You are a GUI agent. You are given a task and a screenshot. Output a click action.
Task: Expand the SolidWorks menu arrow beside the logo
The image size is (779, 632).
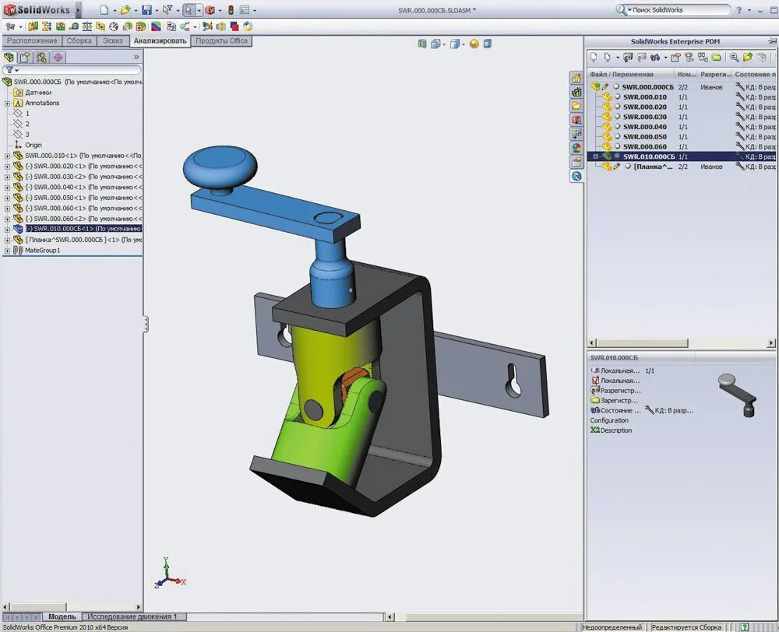(x=78, y=9)
